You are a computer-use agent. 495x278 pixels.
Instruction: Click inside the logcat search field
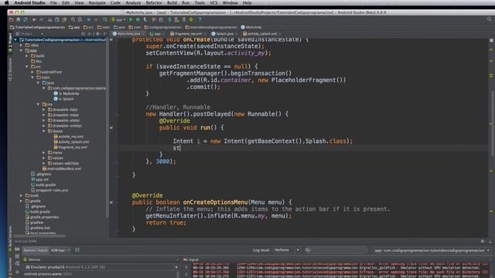[336, 250]
